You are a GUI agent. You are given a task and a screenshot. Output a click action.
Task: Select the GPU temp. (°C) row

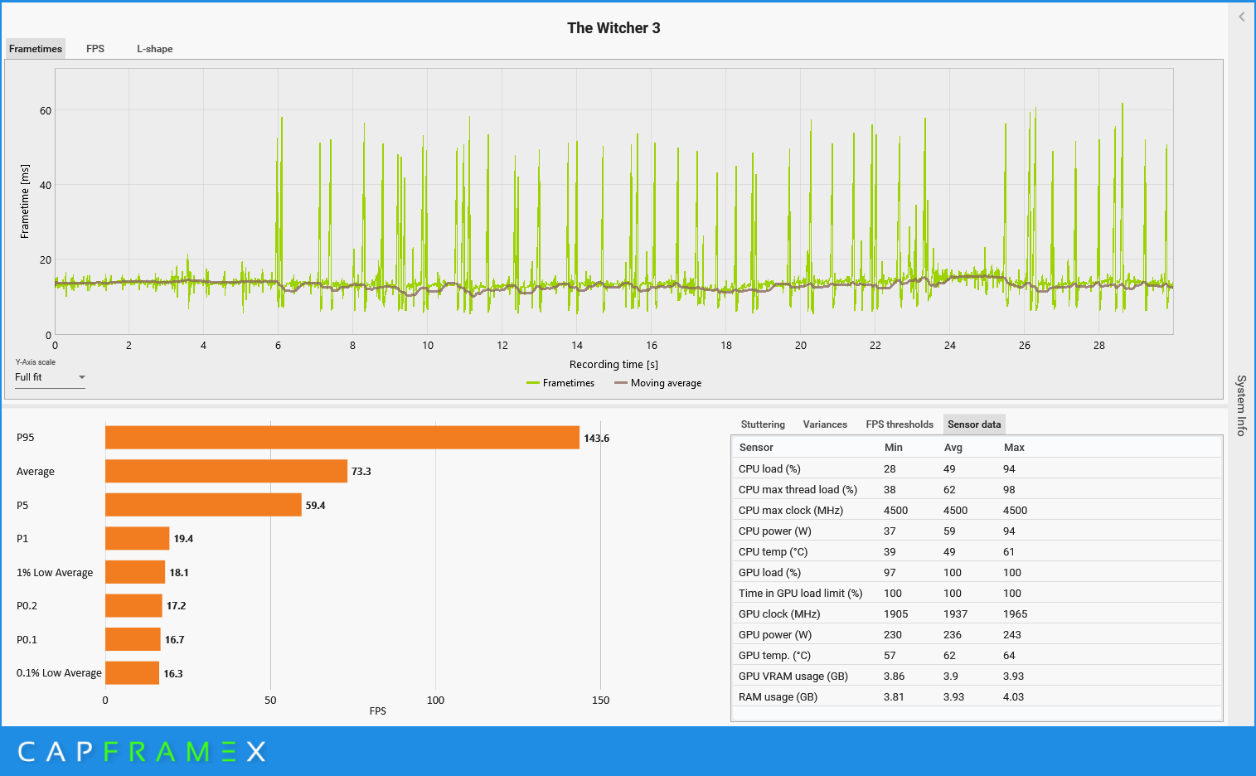coord(977,655)
